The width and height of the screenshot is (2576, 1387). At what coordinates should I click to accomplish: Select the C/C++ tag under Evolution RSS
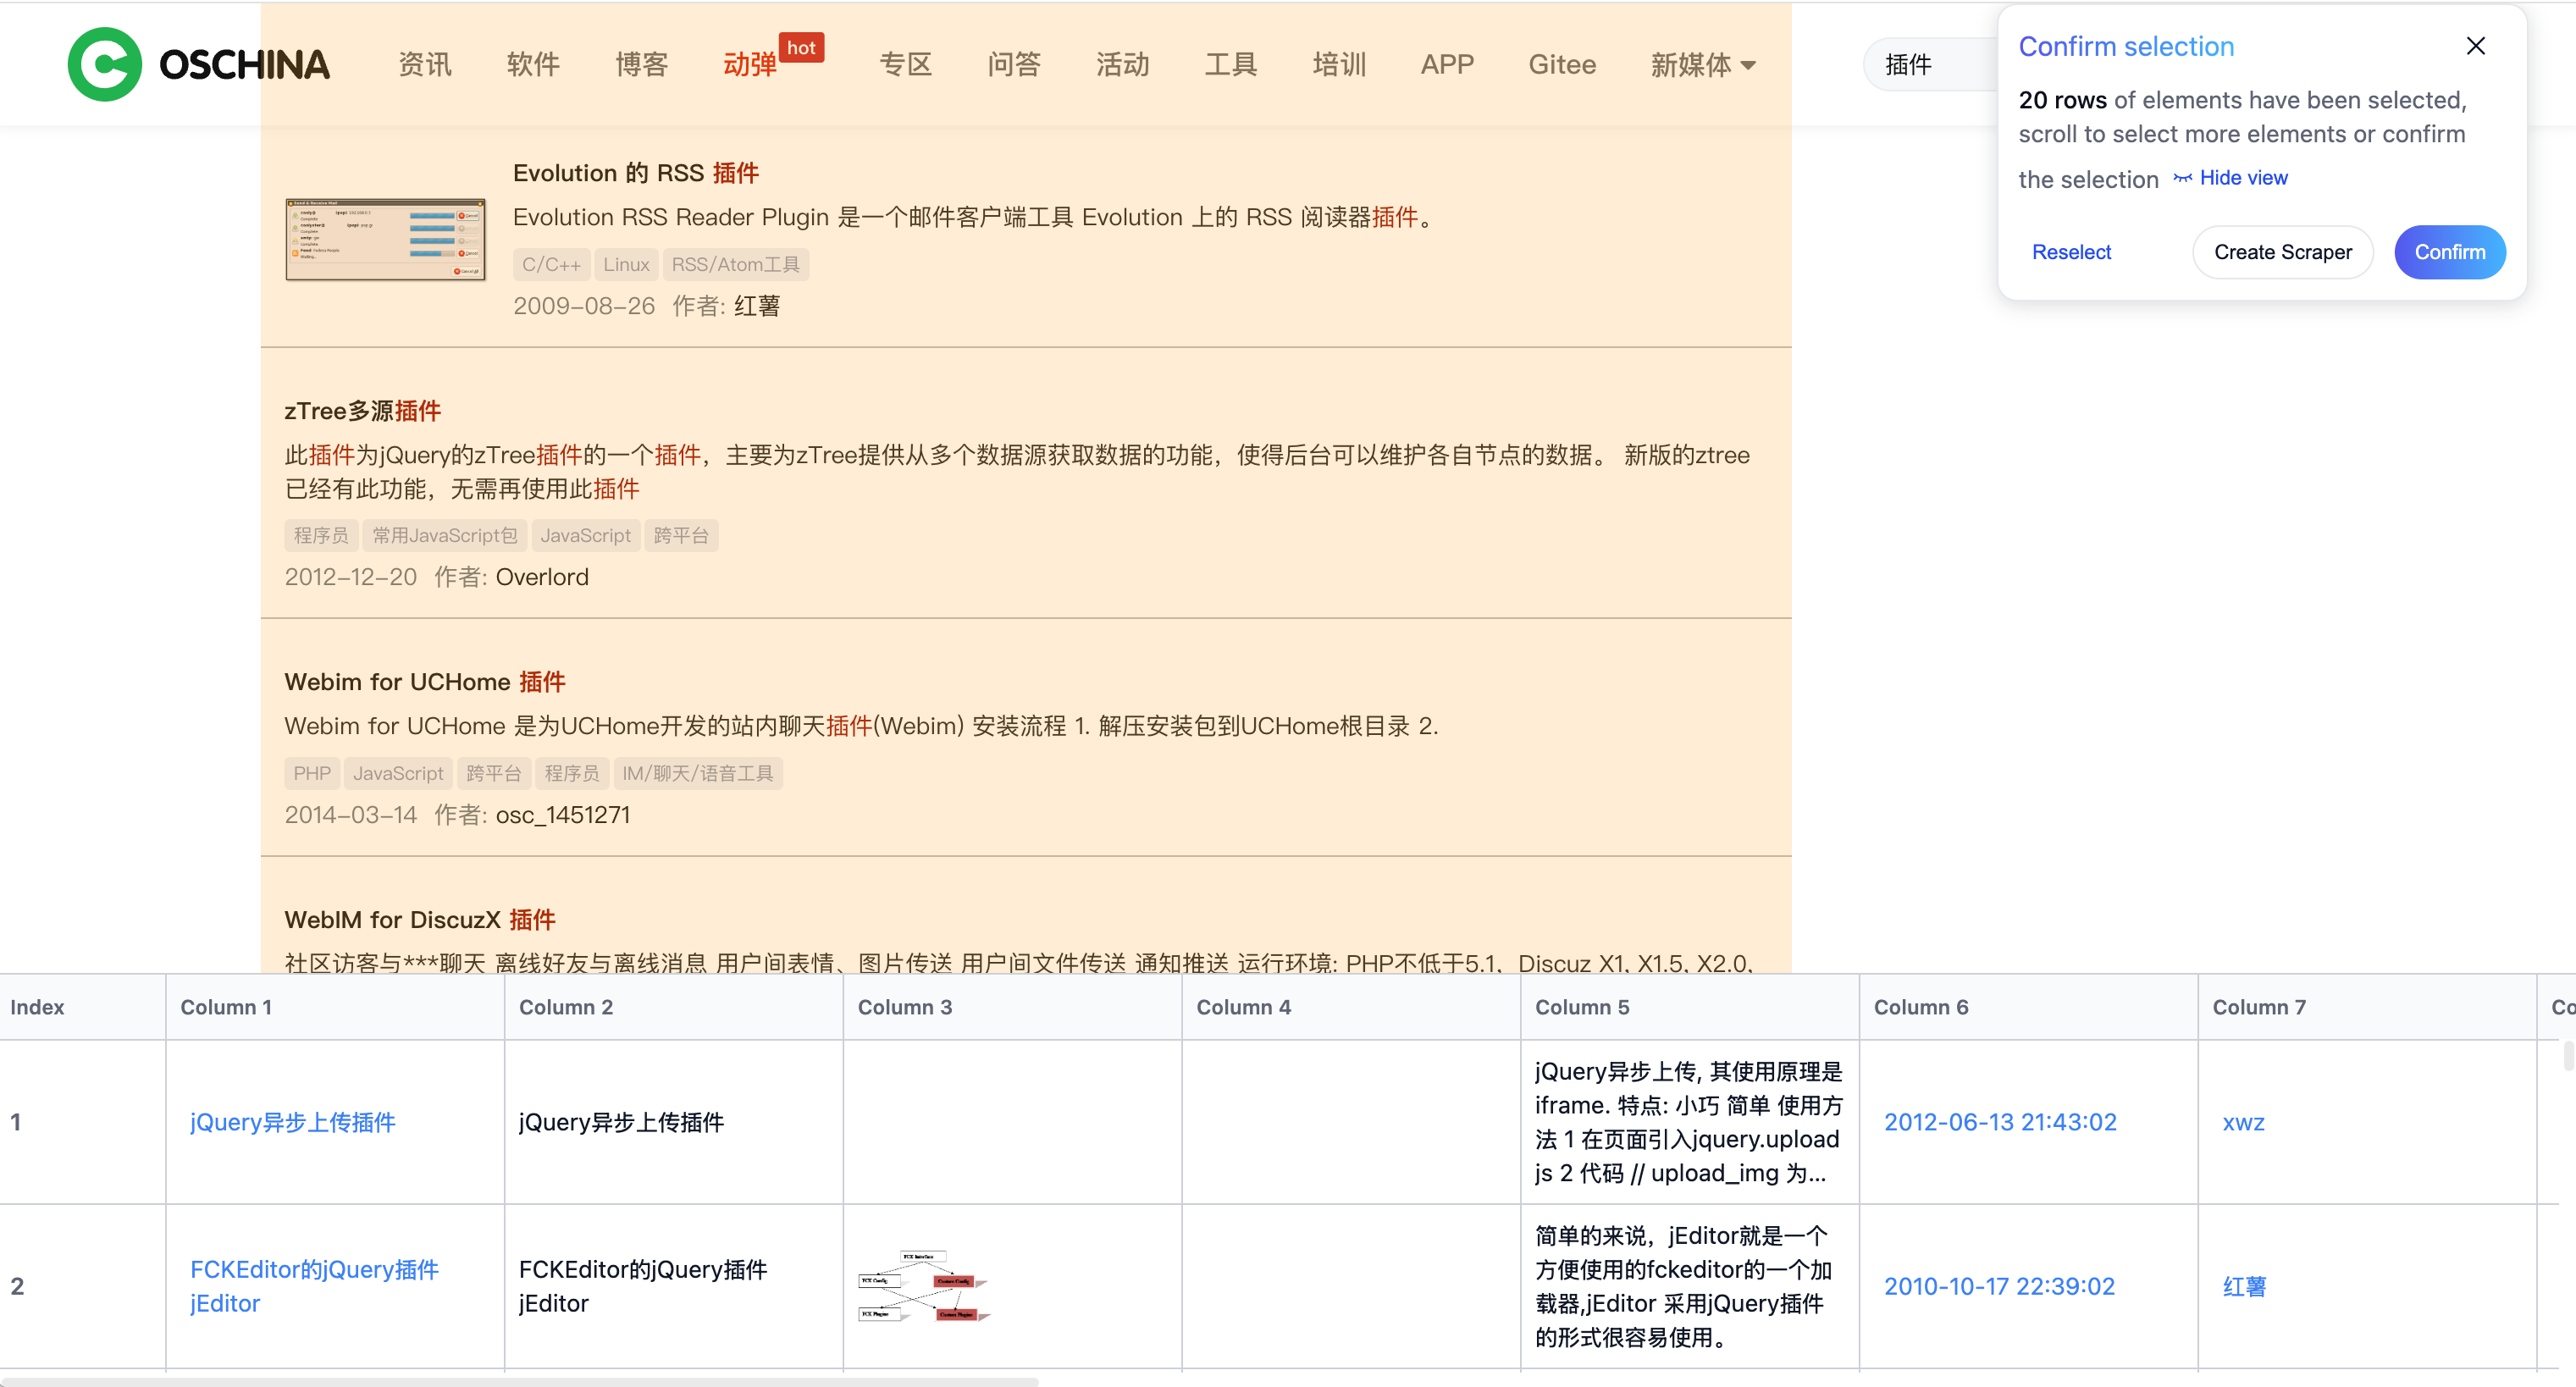click(x=550, y=264)
